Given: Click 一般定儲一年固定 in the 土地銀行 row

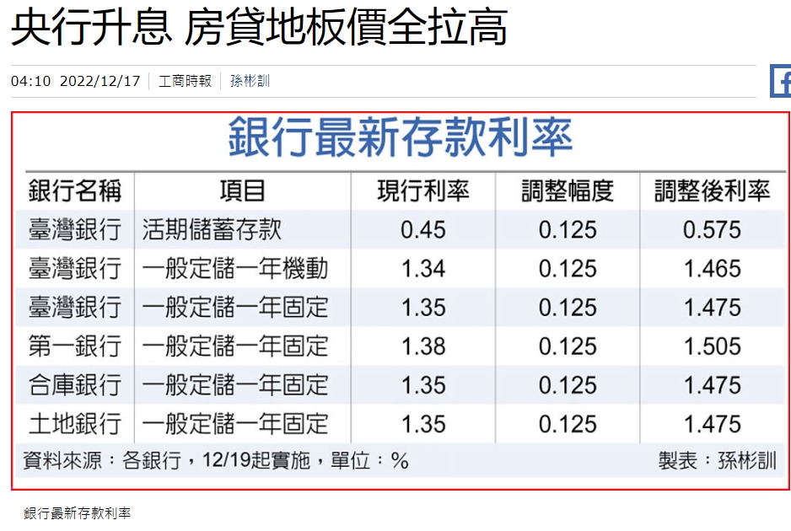Looking at the screenshot, I should click(235, 424).
